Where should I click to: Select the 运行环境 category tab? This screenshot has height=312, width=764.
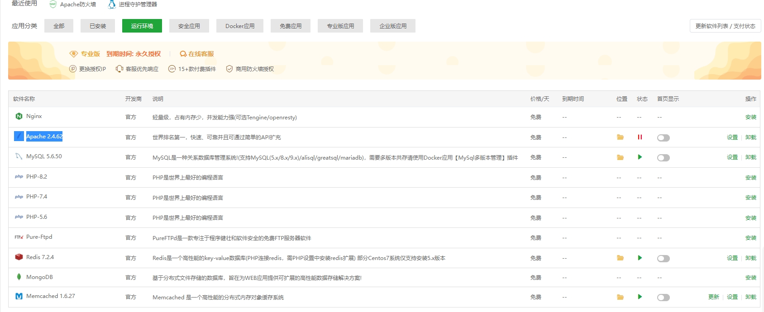click(142, 26)
